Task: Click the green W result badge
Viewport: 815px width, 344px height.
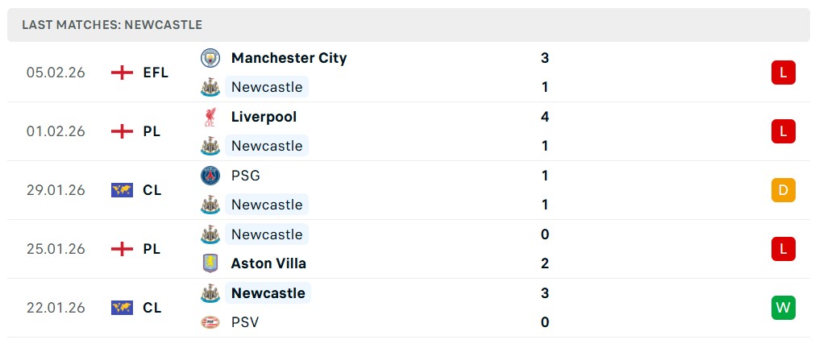Action: [783, 308]
